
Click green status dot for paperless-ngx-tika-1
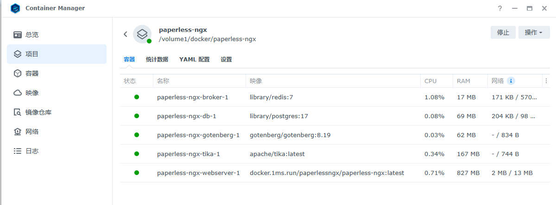137,154
